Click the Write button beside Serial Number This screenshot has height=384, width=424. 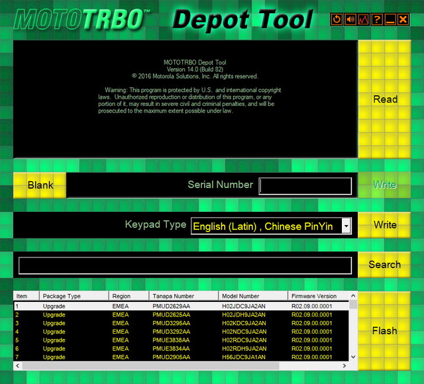pyautogui.click(x=384, y=185)
